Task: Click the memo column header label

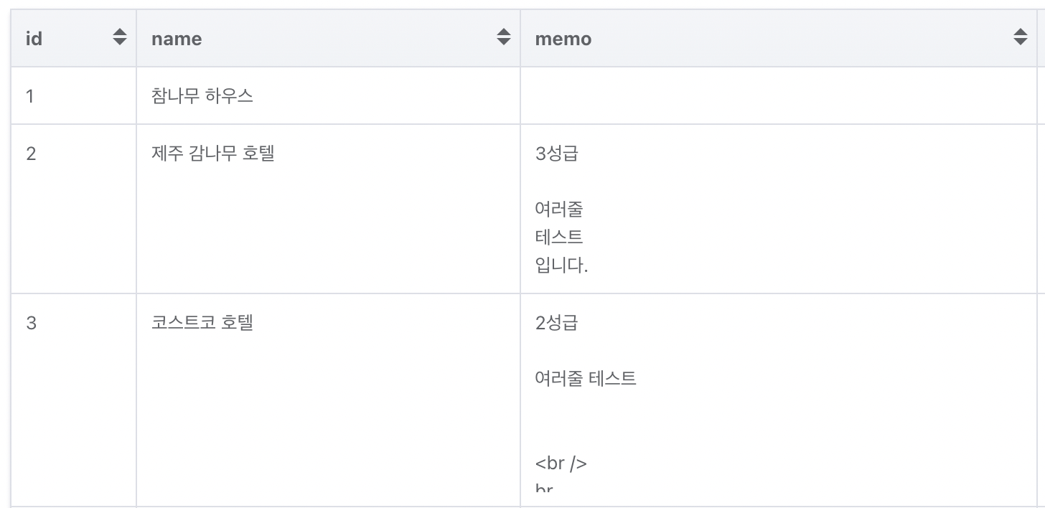Action: coord(563,39)
